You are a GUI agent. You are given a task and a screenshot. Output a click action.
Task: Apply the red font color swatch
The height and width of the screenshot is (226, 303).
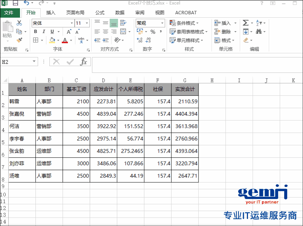tap(65, 40)
